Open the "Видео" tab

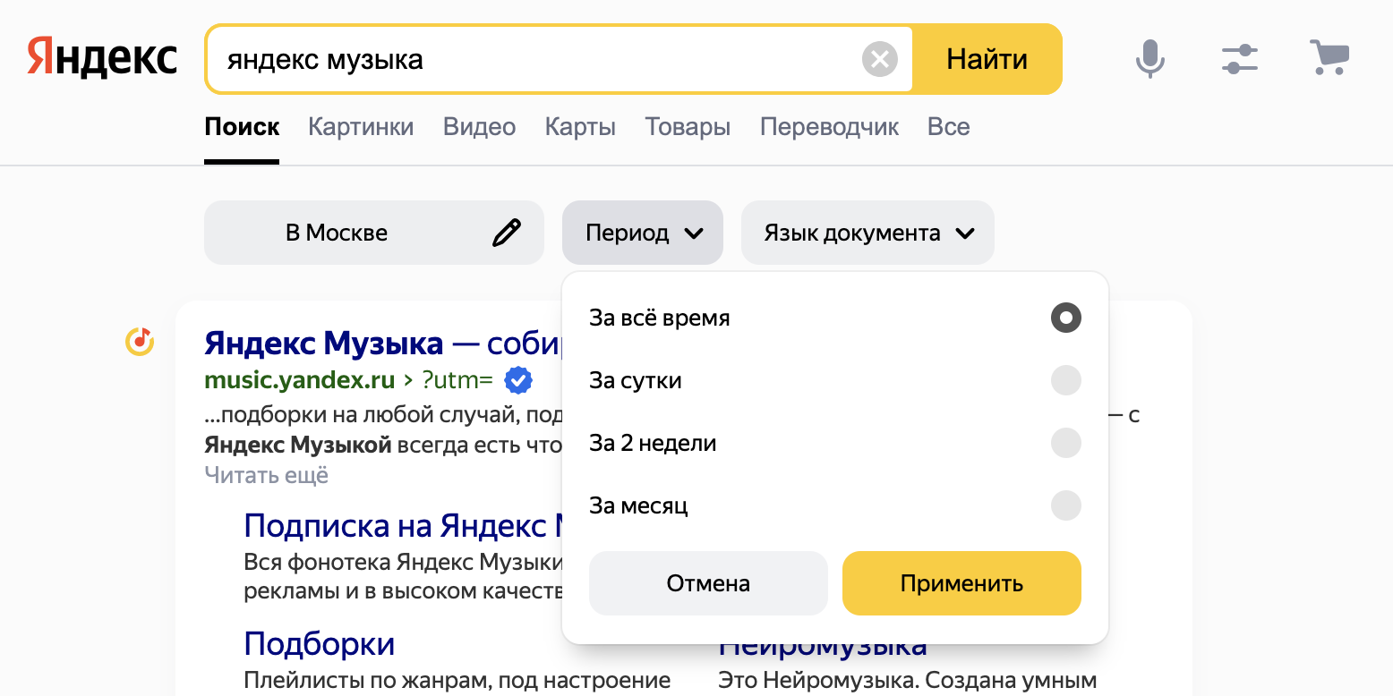pyautogui.click(x=479, y=127)
